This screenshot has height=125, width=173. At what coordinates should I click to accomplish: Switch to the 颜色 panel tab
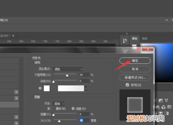(x=135, y=39)
